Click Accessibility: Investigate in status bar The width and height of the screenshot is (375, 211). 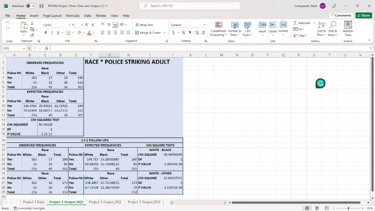point(29,208)
